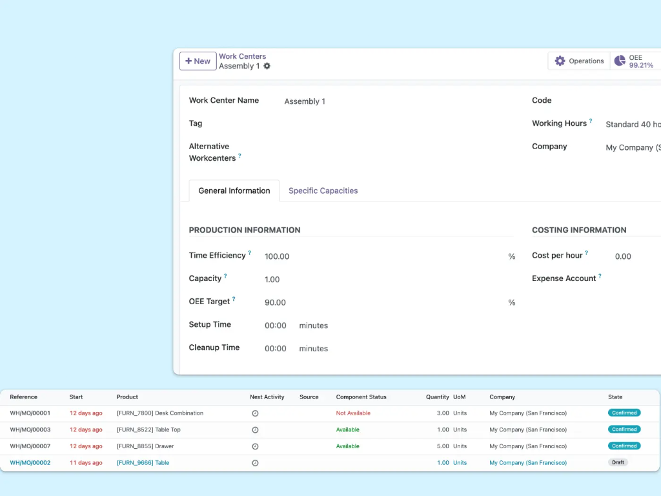Click the Confirmed badge on WH/MO/00001
Screen dimensions: 661x496
624,413
